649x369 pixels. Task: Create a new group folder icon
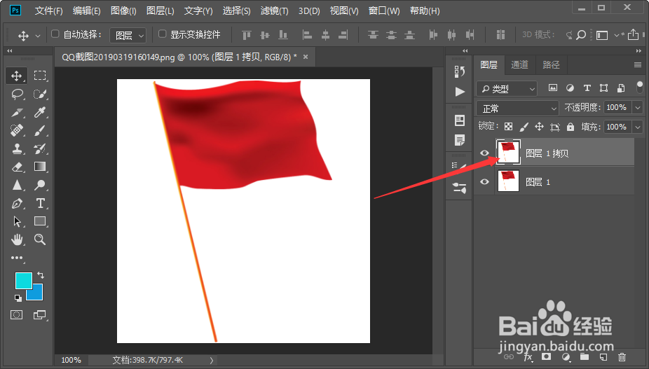pyautogui.click(x=585, y=357)
